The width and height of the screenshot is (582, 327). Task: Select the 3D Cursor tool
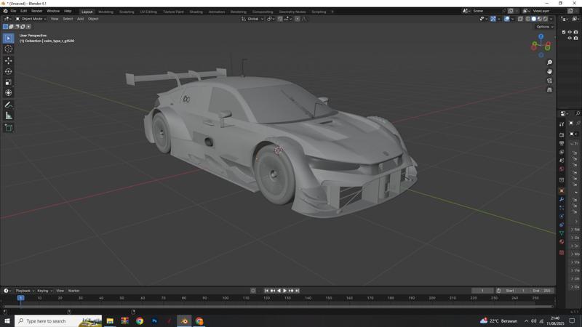click(9, 49)
